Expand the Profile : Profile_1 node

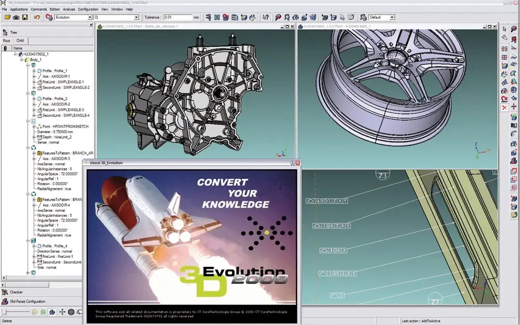point(34,71)
